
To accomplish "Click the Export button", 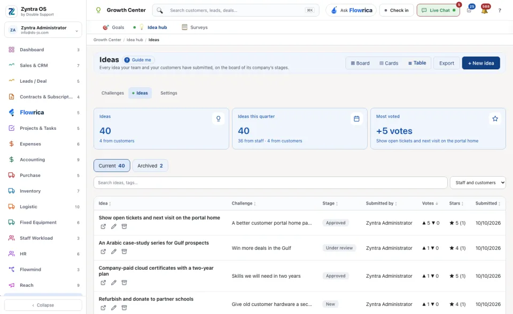I will click(447, 63).
